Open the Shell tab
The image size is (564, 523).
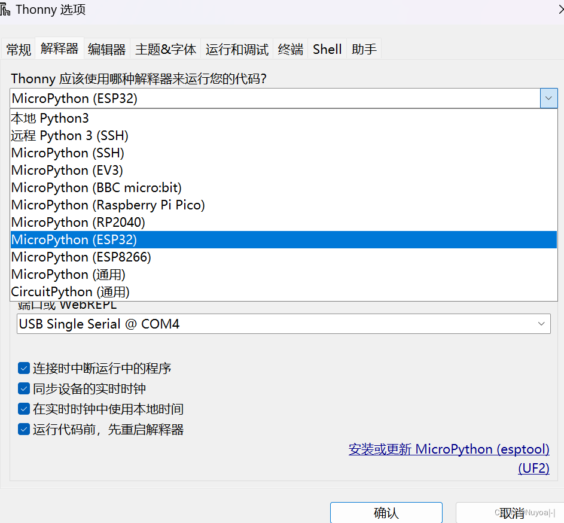(x=327, y=49)
